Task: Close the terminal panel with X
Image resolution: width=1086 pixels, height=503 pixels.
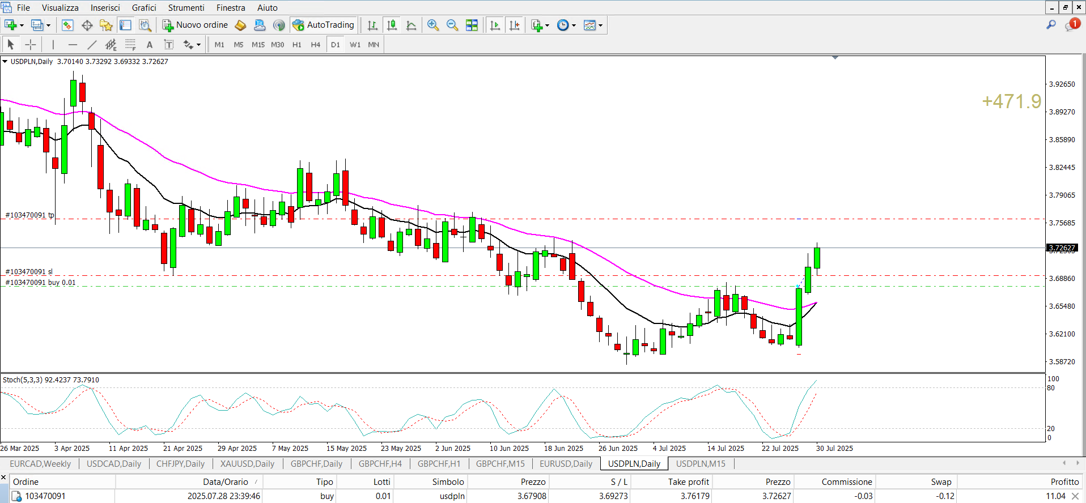Action: click(x=3, y=478)
